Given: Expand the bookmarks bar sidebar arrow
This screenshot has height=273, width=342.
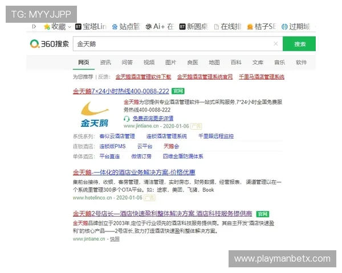Looking at the screenshot, I should [34, 27].
